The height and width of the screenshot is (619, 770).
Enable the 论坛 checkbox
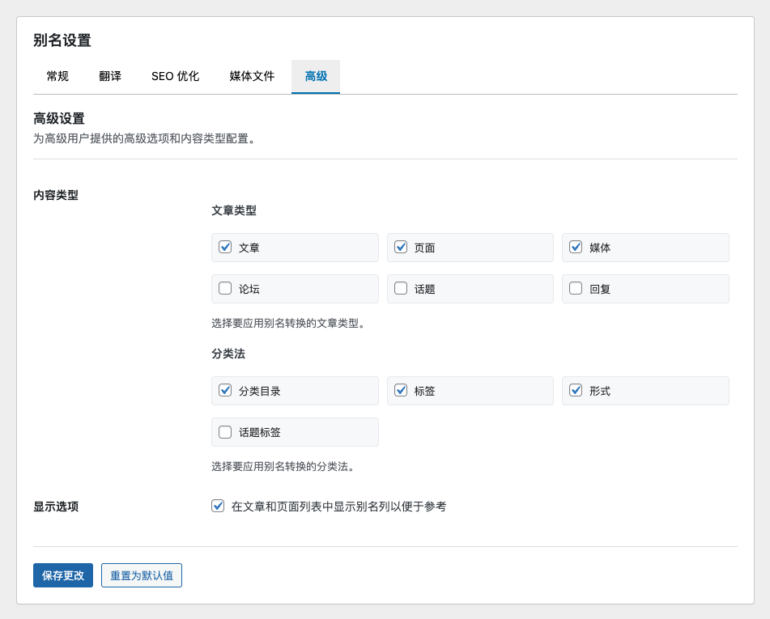click(225, 288)
